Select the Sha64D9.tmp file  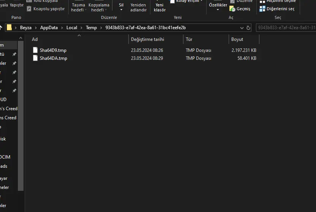tap(53, 50)
